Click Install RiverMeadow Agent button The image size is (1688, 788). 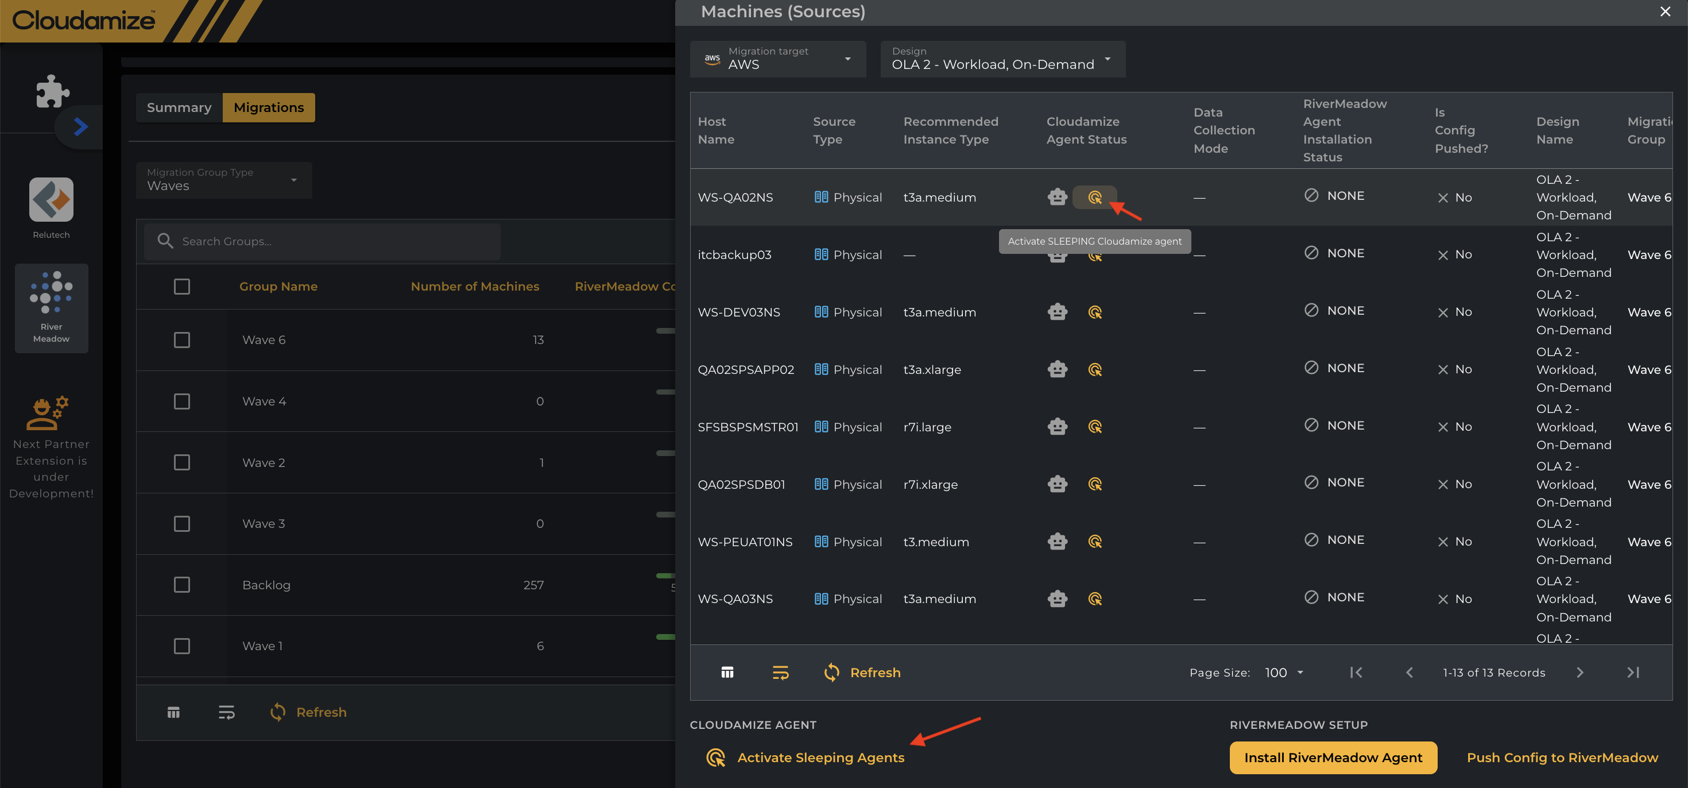[x=1333, y=758]
